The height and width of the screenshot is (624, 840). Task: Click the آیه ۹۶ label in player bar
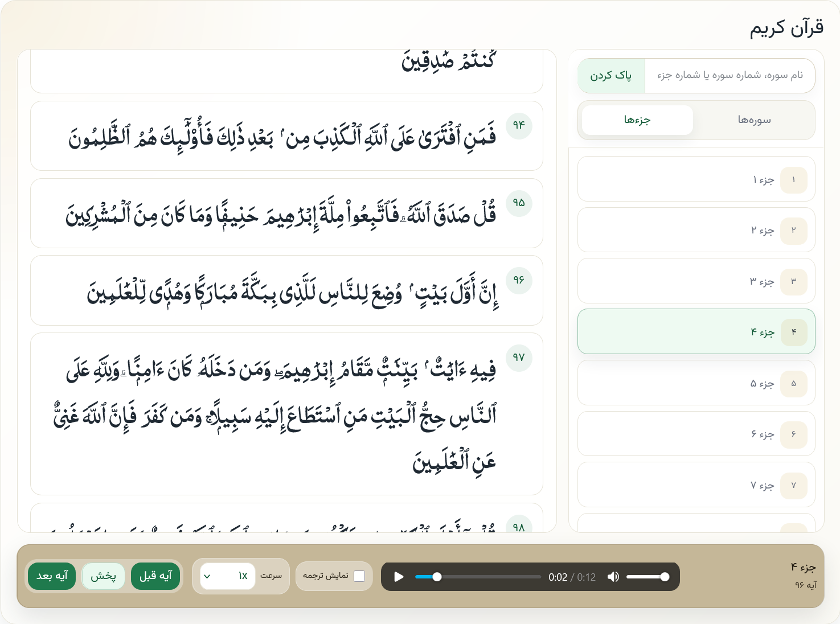pos(805,585)
